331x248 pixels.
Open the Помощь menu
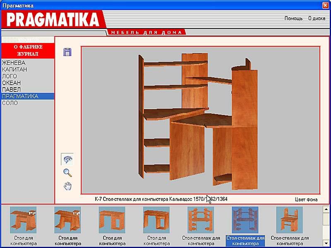[x=293, y=19]
